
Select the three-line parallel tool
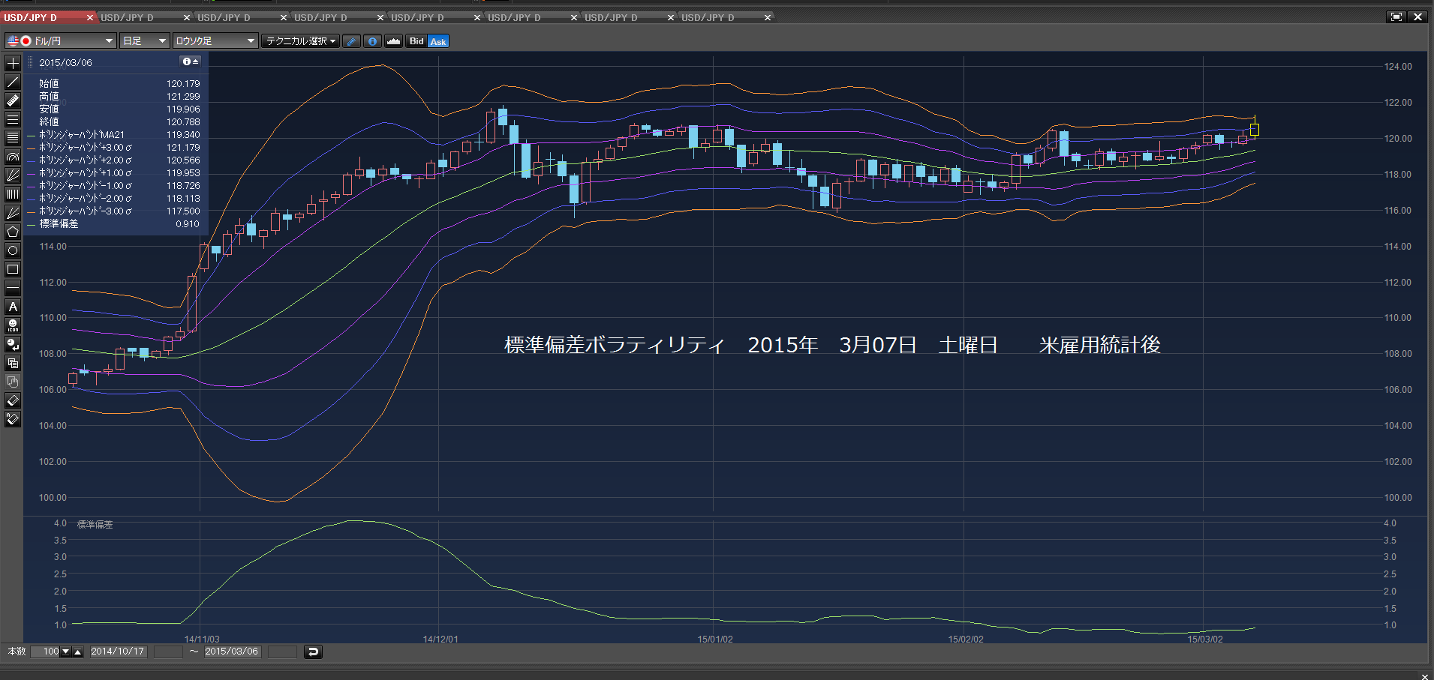pyautogui.click(x=13, y=119)
